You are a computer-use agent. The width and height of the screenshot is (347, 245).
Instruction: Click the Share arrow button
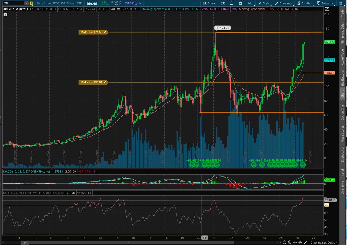click(209, 3)
